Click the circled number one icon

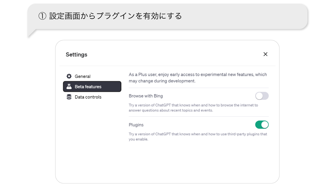click(42, 16)
